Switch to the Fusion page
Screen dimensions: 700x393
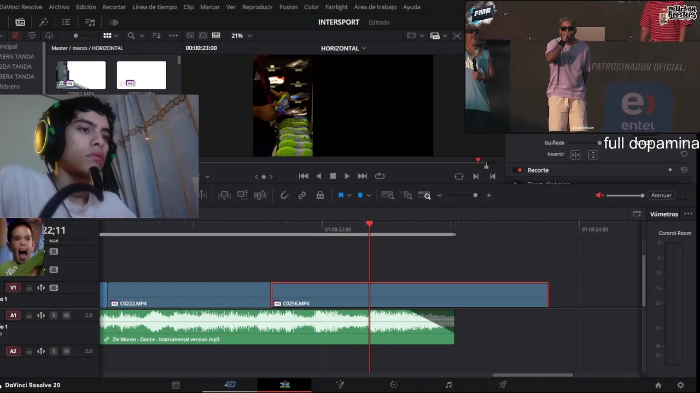pyautogui.click(x=340, y=385)
